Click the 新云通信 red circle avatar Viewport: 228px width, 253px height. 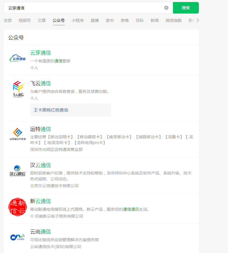click(x=18, y=207)
